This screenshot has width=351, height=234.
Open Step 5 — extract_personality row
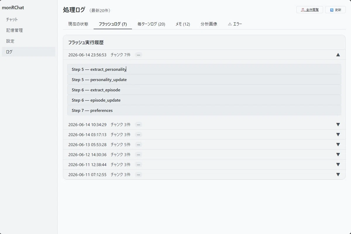[x=204, y=69]
